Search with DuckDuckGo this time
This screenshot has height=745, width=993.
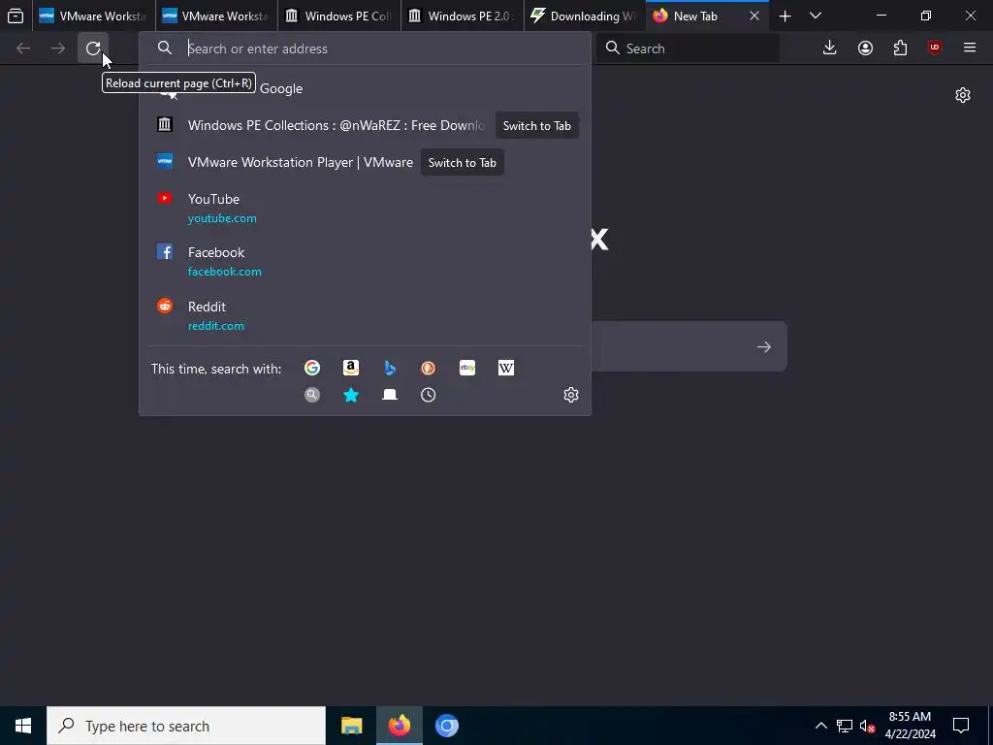pyautogui.click(x=428, y=368)
